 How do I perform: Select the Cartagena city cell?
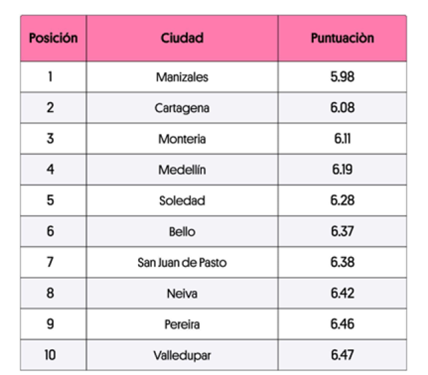(182, 108)
